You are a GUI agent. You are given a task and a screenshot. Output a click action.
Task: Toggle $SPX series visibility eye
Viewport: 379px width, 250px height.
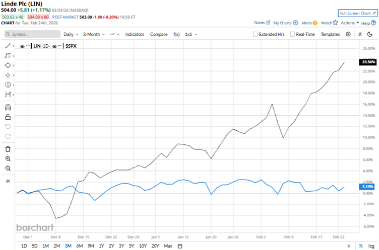tap(54, 46)
